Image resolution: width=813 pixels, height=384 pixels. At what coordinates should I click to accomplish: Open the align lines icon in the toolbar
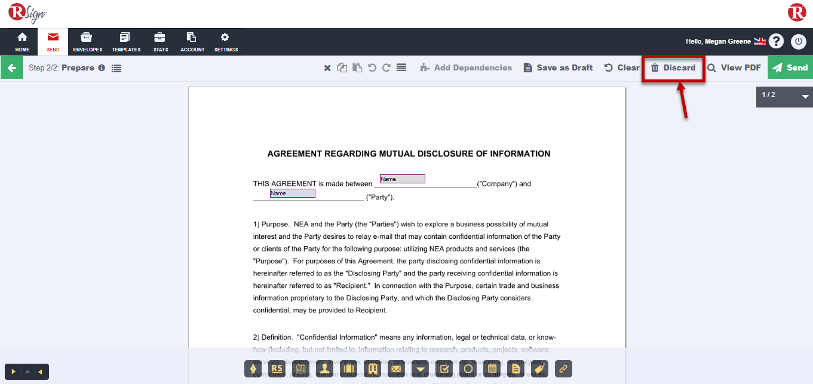tap(401, 67)
